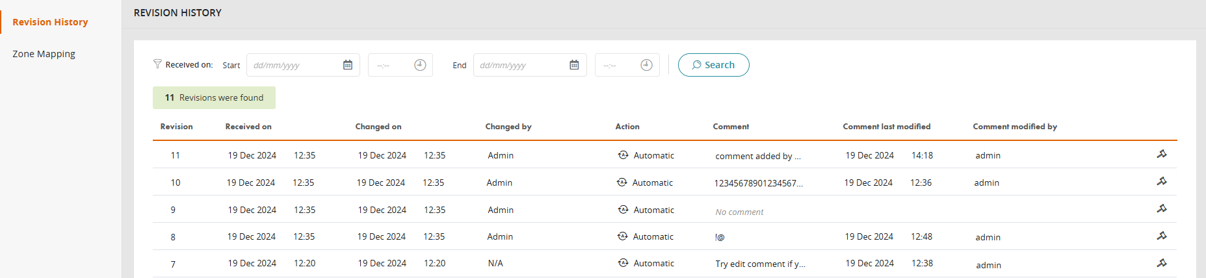Open the End date calendar picker
This screenshot has width=1206, height=278.
tap(574, 65)
